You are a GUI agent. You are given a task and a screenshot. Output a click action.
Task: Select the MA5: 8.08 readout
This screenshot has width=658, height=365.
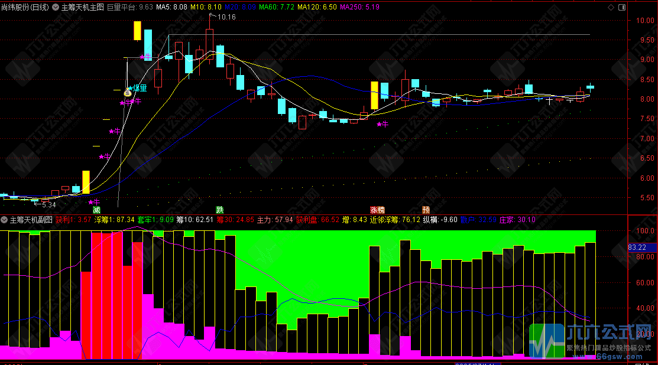(x=171, y=7)
